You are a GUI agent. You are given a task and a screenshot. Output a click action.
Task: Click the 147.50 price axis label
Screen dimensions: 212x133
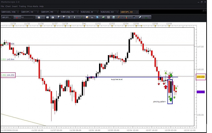point(200,47)
